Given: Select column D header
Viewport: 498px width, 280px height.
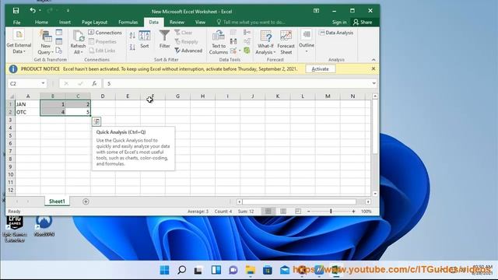Looking at the screenshot, I should point(103,96).
